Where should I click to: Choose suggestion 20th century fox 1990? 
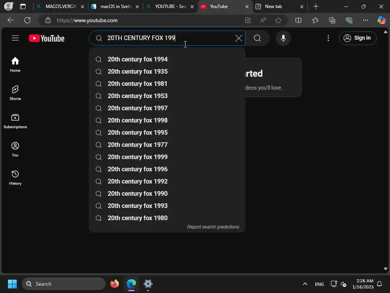point(167,193)
